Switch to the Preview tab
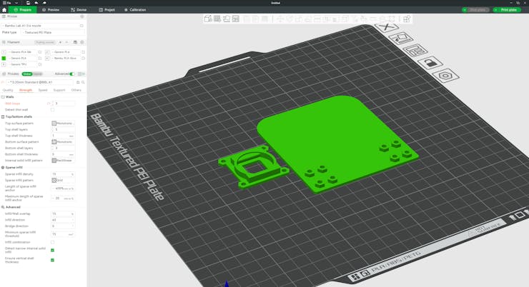The height and width of the screenshot is (287, 529). (50, 10)
